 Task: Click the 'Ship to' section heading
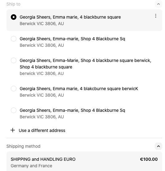tap(13, 4)
